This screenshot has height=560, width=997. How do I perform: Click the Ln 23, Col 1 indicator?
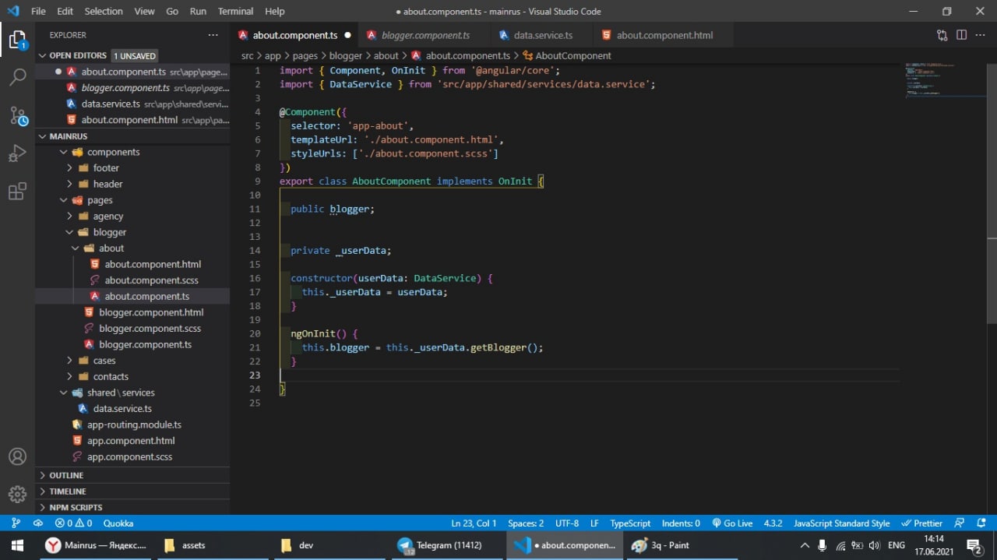click(474, 523)
